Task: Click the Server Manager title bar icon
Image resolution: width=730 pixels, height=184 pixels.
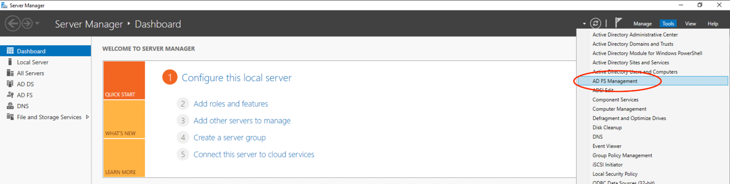Action: pyautogui.click(x=4, y=5)
